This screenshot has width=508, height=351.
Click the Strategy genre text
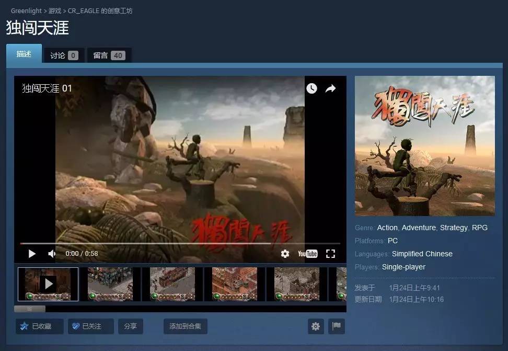pyautogui.click(x=454, y=228)
